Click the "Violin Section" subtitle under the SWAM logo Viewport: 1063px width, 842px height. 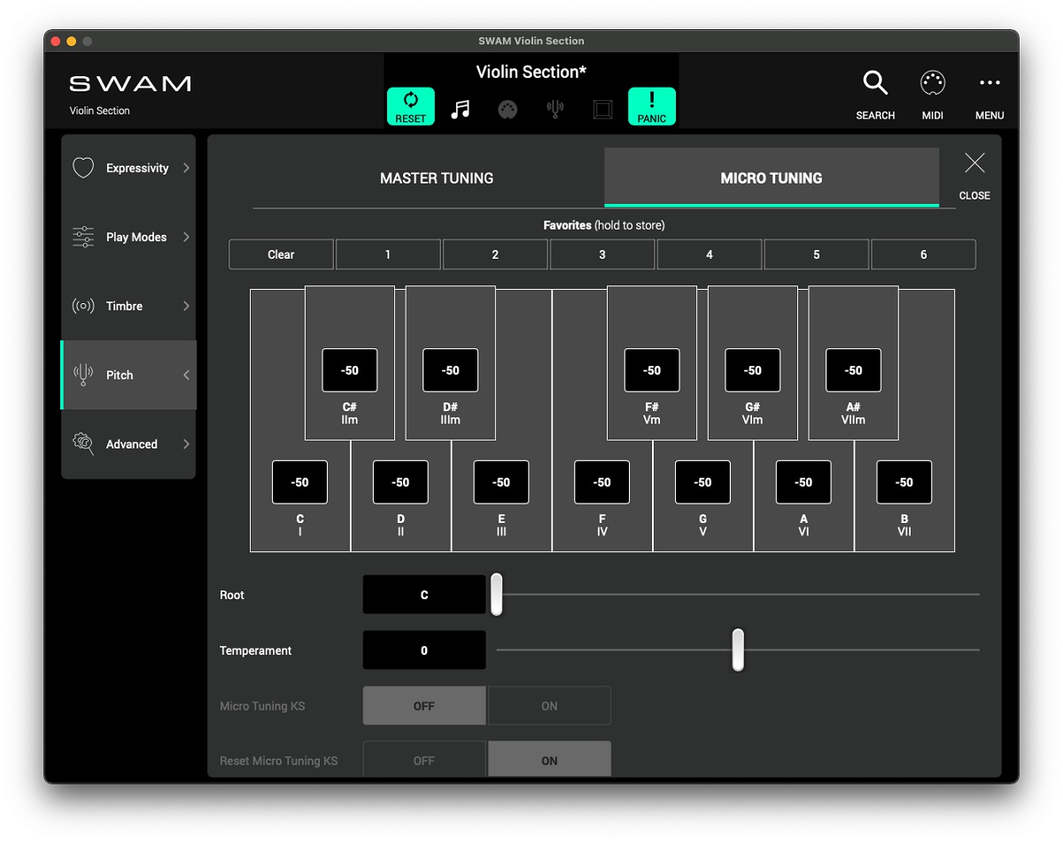tap(100, 111)
